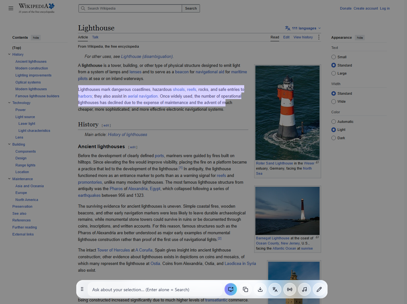The height and width of the screenshot is (304, 407).
Task: Open the History of lighthouses link
Action: tap(127, 134)
